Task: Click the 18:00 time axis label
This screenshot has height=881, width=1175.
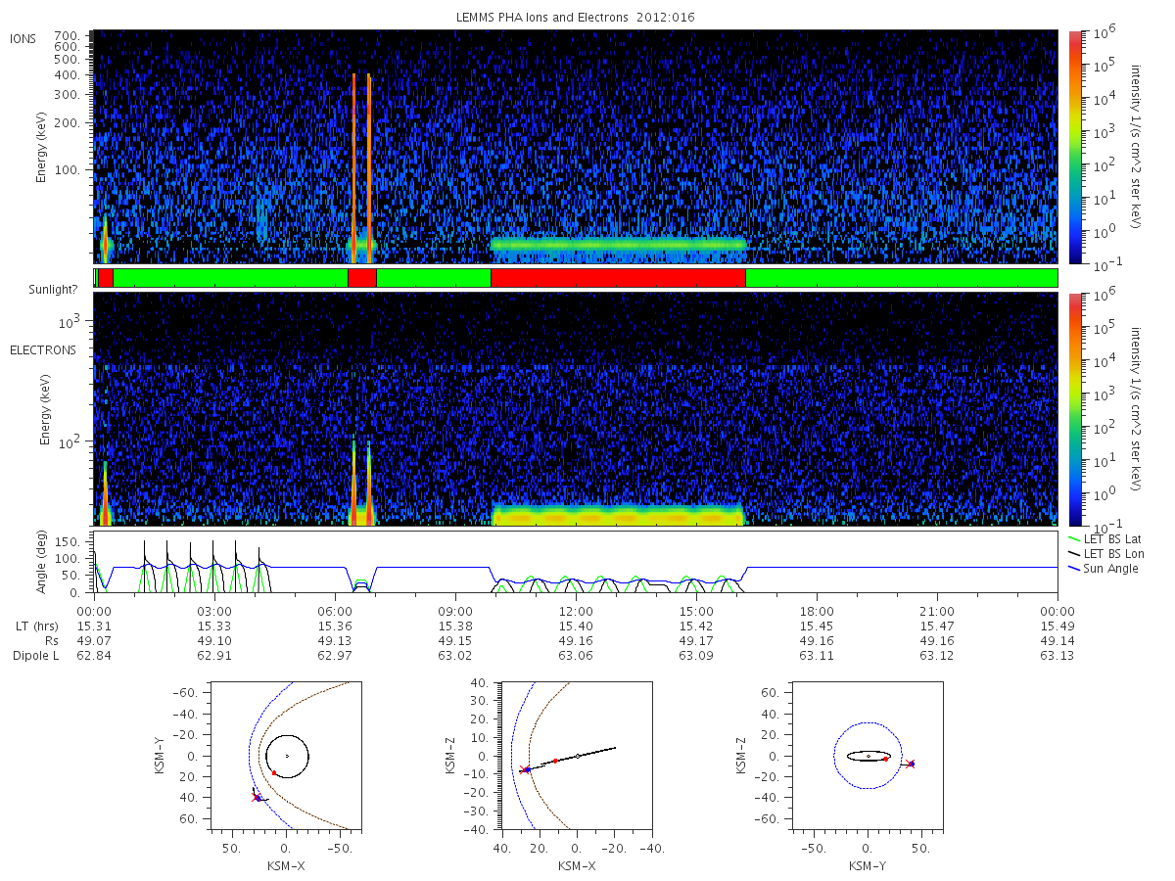Action: tap(817, 611)
